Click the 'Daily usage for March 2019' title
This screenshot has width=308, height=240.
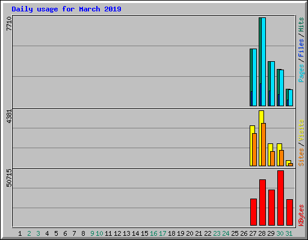click(66, 9)
